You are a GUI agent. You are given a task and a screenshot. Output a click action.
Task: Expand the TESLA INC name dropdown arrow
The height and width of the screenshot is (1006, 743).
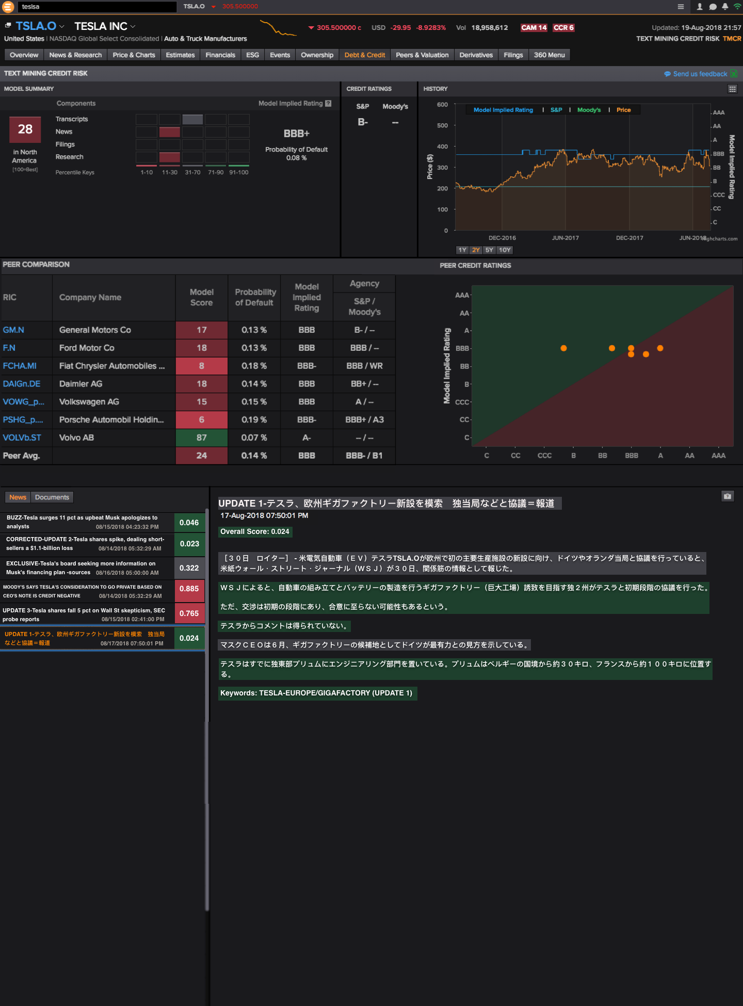(x=133, y=26)
